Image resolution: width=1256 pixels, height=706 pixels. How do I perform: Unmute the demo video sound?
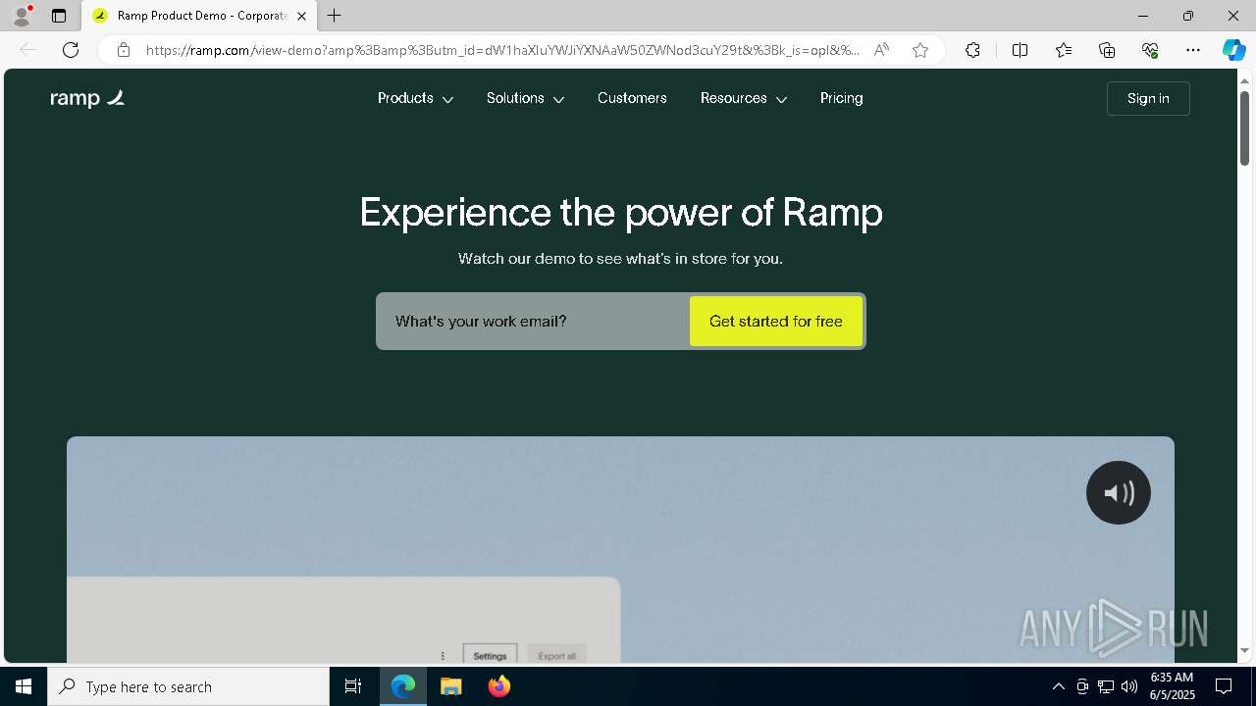point(1119,492)
